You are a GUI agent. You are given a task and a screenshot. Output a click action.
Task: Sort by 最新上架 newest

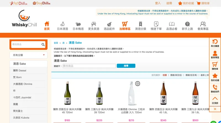pyautogui.click(x=205, y=75)
